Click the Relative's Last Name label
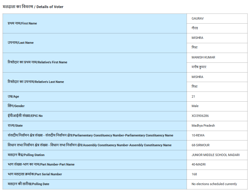249x192 pixels. click(36, 82)
